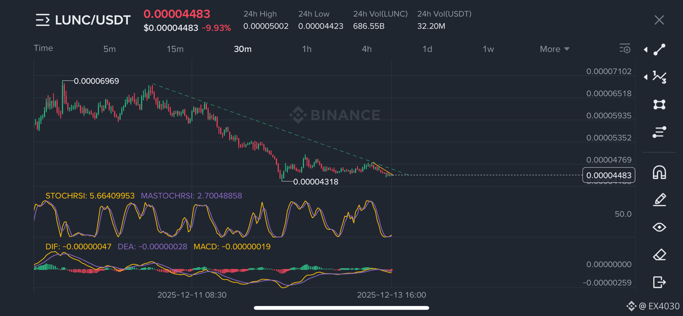Select the 30m timeframe tab
Viewport: 683px width, 316px height.
tap(243, 49)
